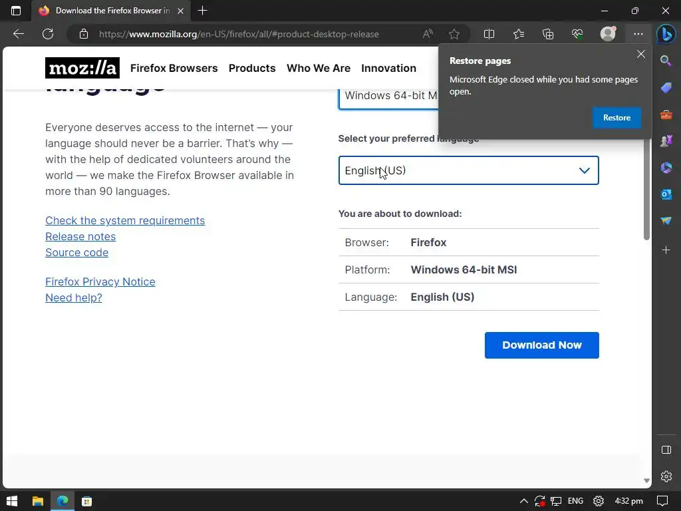Screen dimensions: 681x511
Task: Click the Mozilla logo
Action: tap(82, 68)
